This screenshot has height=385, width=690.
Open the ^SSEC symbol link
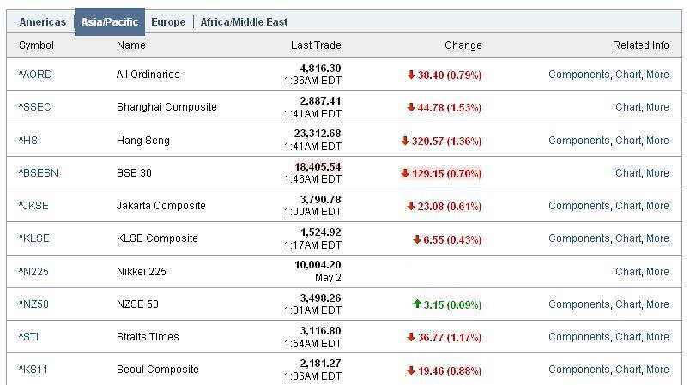[35, 107]
